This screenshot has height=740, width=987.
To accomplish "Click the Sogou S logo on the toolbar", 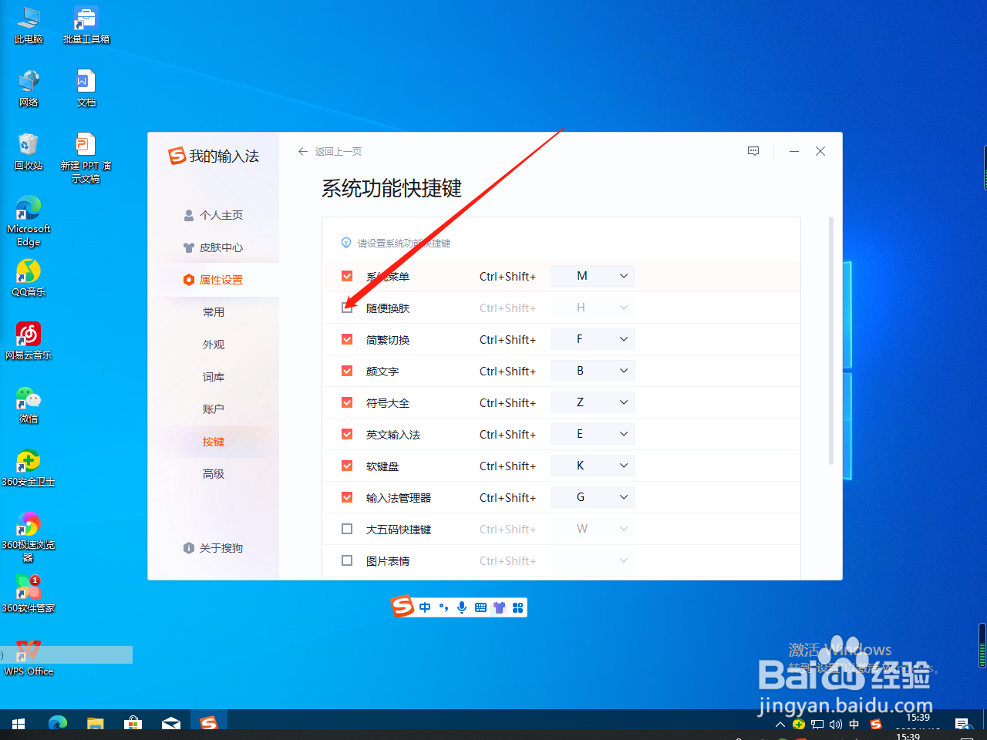I will tap(403, 607).
